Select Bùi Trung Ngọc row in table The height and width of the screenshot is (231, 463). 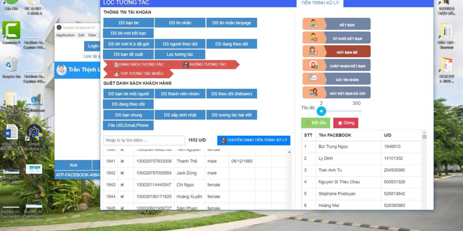(x=361, y=146)
